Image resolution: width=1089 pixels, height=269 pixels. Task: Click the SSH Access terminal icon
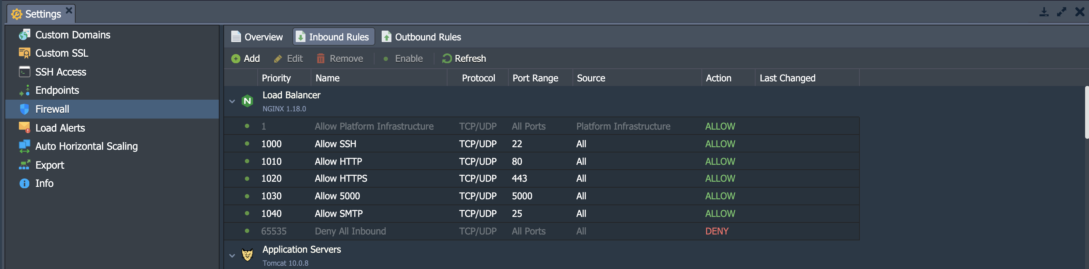pyautogui.click(x=24, y=72)
